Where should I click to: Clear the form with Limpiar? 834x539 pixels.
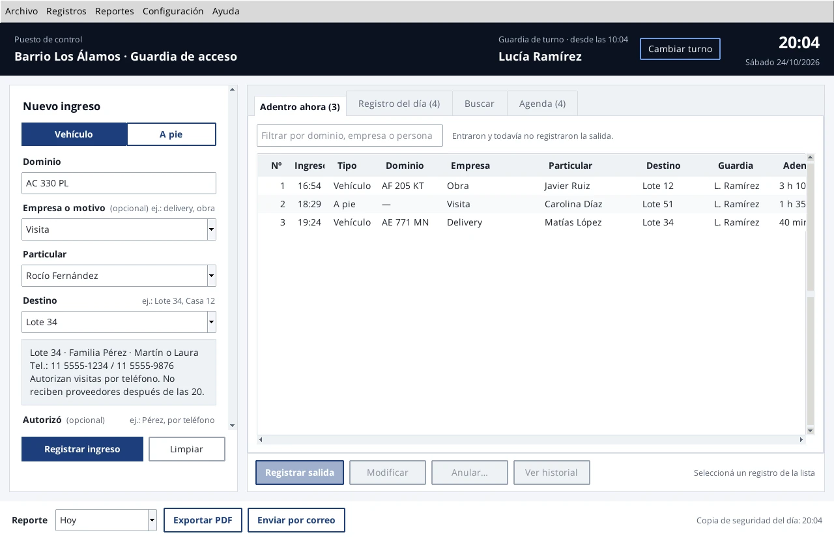pyautogui.click(x=187, y=449)
